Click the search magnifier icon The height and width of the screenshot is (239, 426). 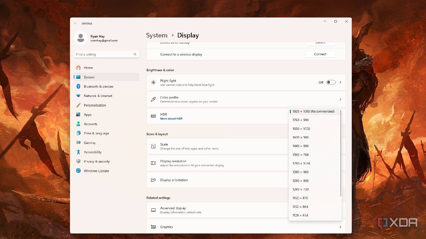[135, 54]
